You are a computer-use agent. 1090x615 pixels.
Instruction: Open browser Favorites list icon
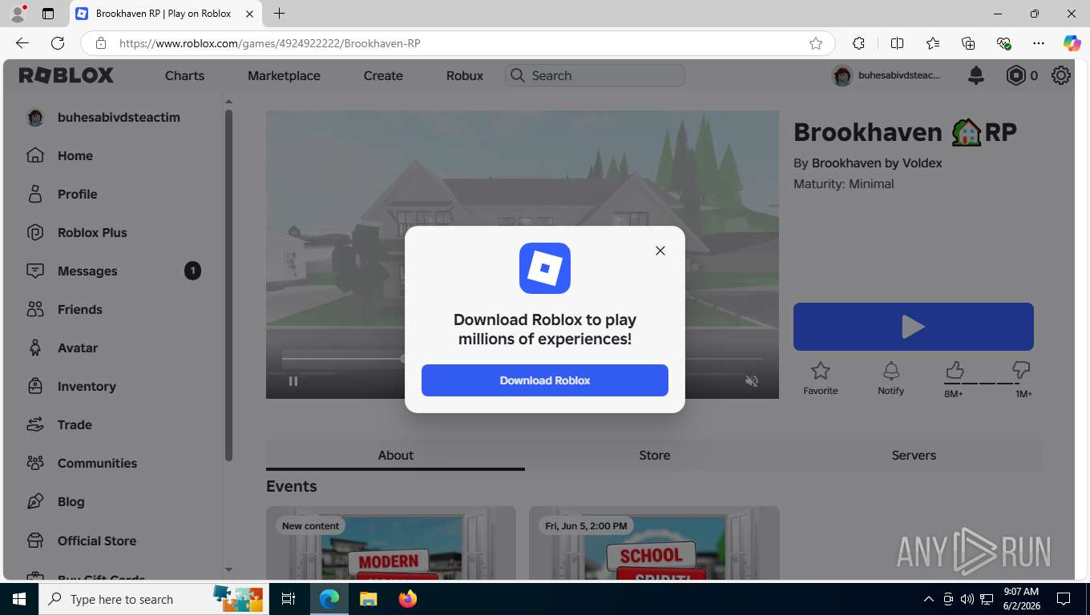[x=933, y=43]
